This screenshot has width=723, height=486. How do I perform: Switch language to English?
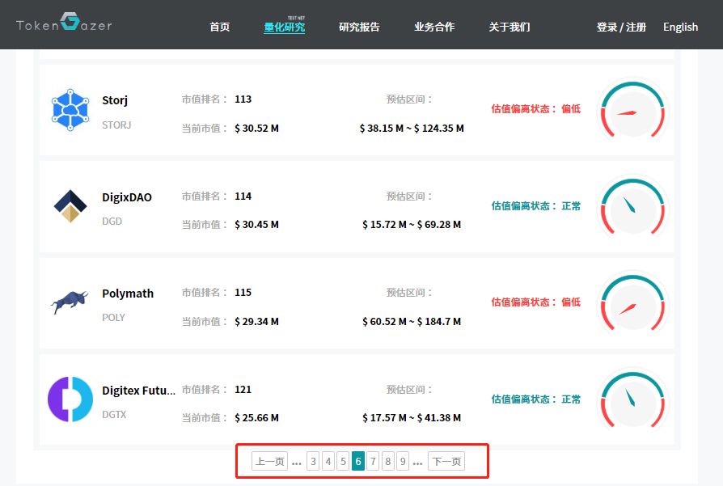[681, 27]
